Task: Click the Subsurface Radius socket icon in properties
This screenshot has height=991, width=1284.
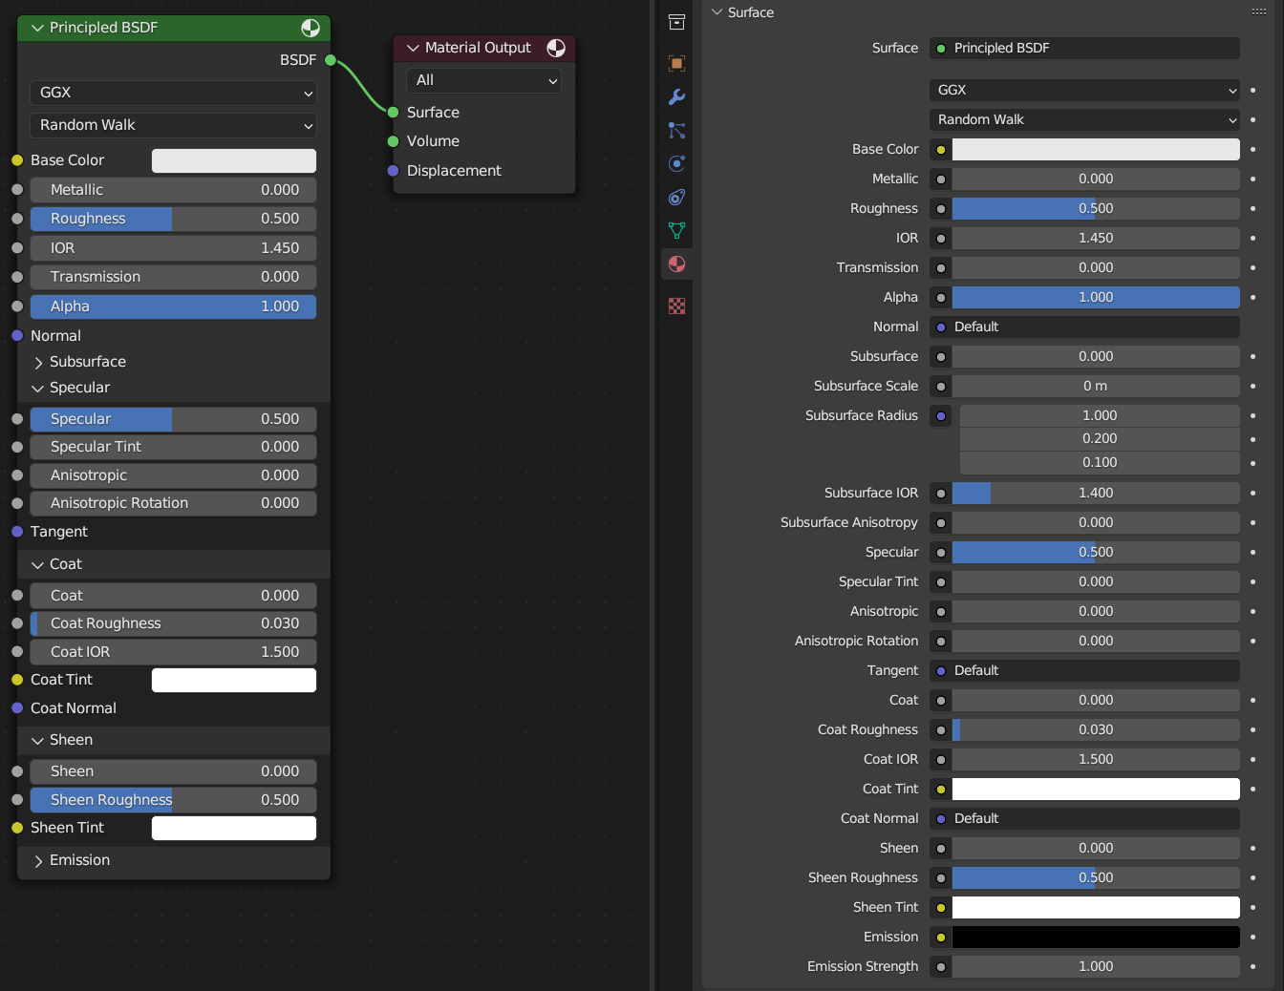Action: (941, 415)
